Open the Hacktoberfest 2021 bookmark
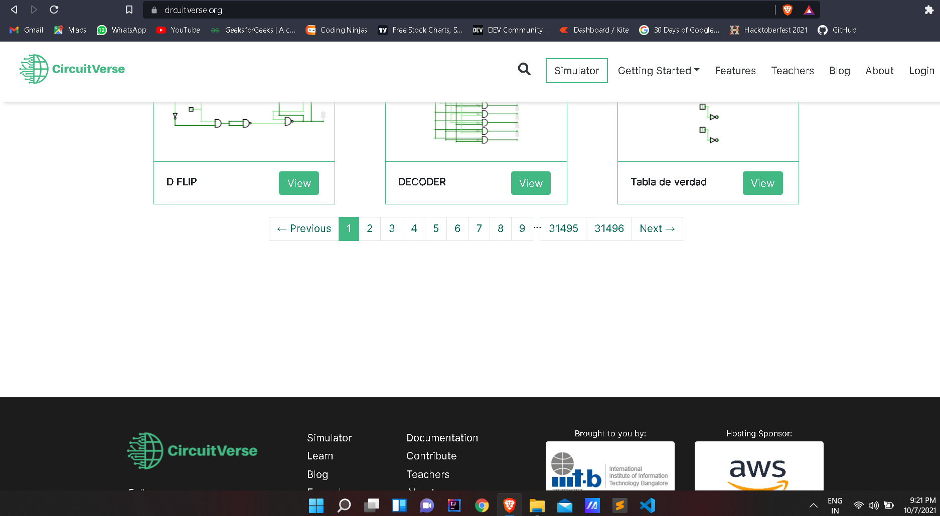The image size is (940, 516). (x=768, y=30)
